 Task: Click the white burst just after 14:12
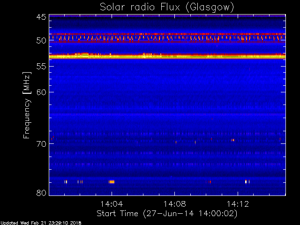click(246, 181)
